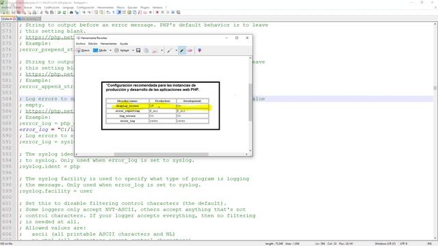The height and width of the screenshot is (246, 438).
Task: Click the Redo icon in Notepad++ toolbar
Action: (x=64, y=12)
